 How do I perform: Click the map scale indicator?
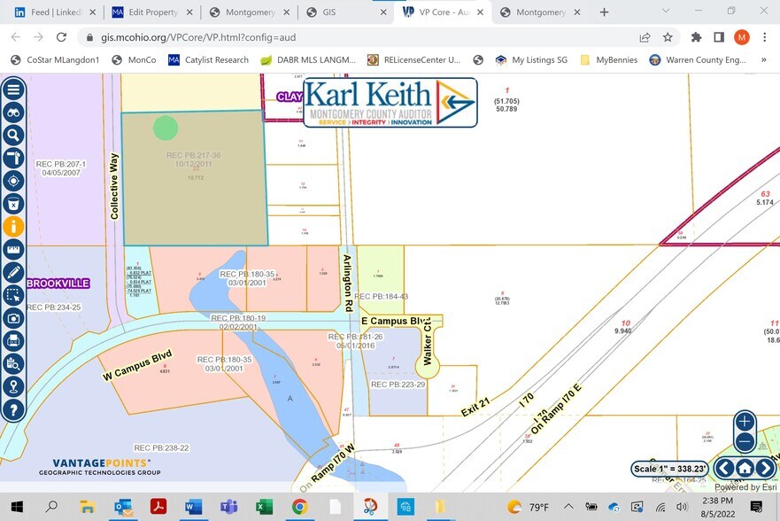[669, 469]
